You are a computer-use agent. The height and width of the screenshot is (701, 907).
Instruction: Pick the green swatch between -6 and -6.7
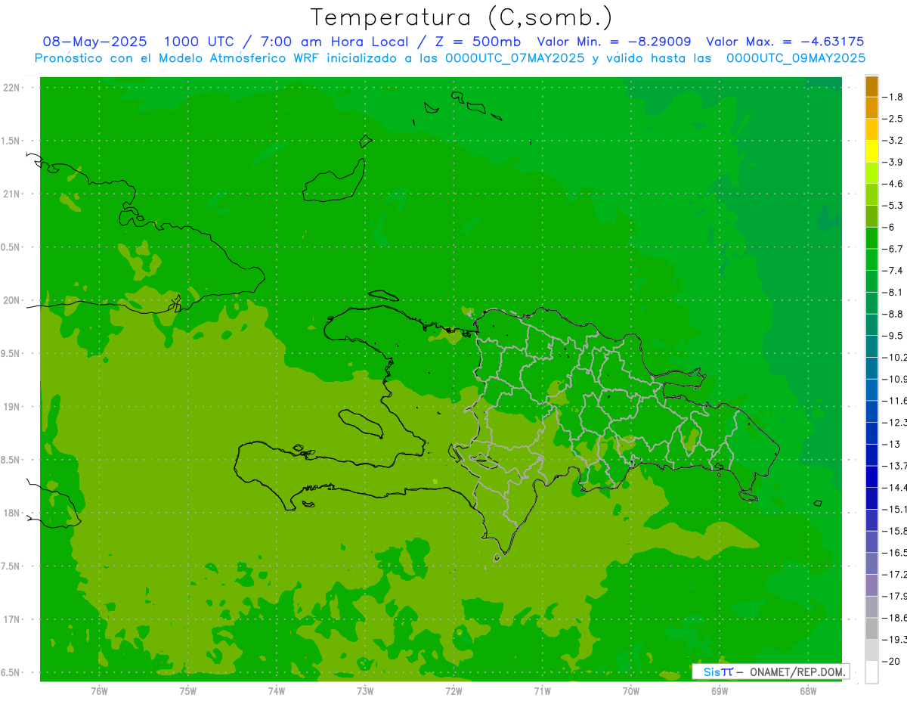pyautogui.click(x=871, y=238)
